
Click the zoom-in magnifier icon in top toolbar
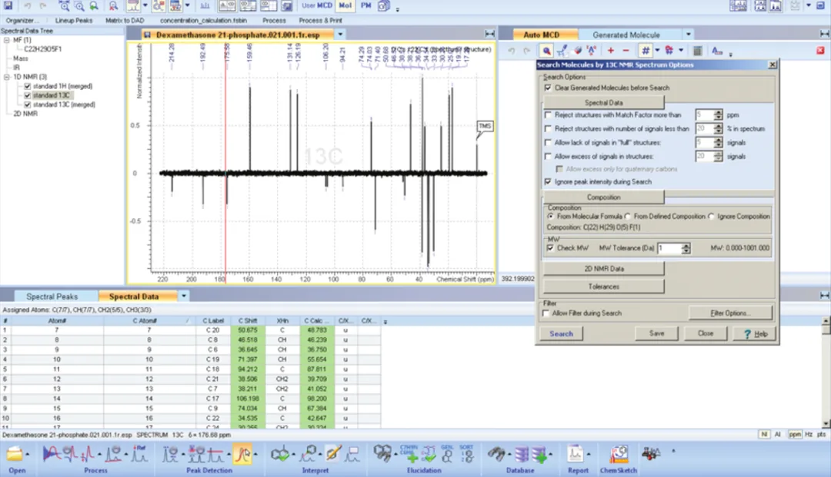[x=64, y=6]
